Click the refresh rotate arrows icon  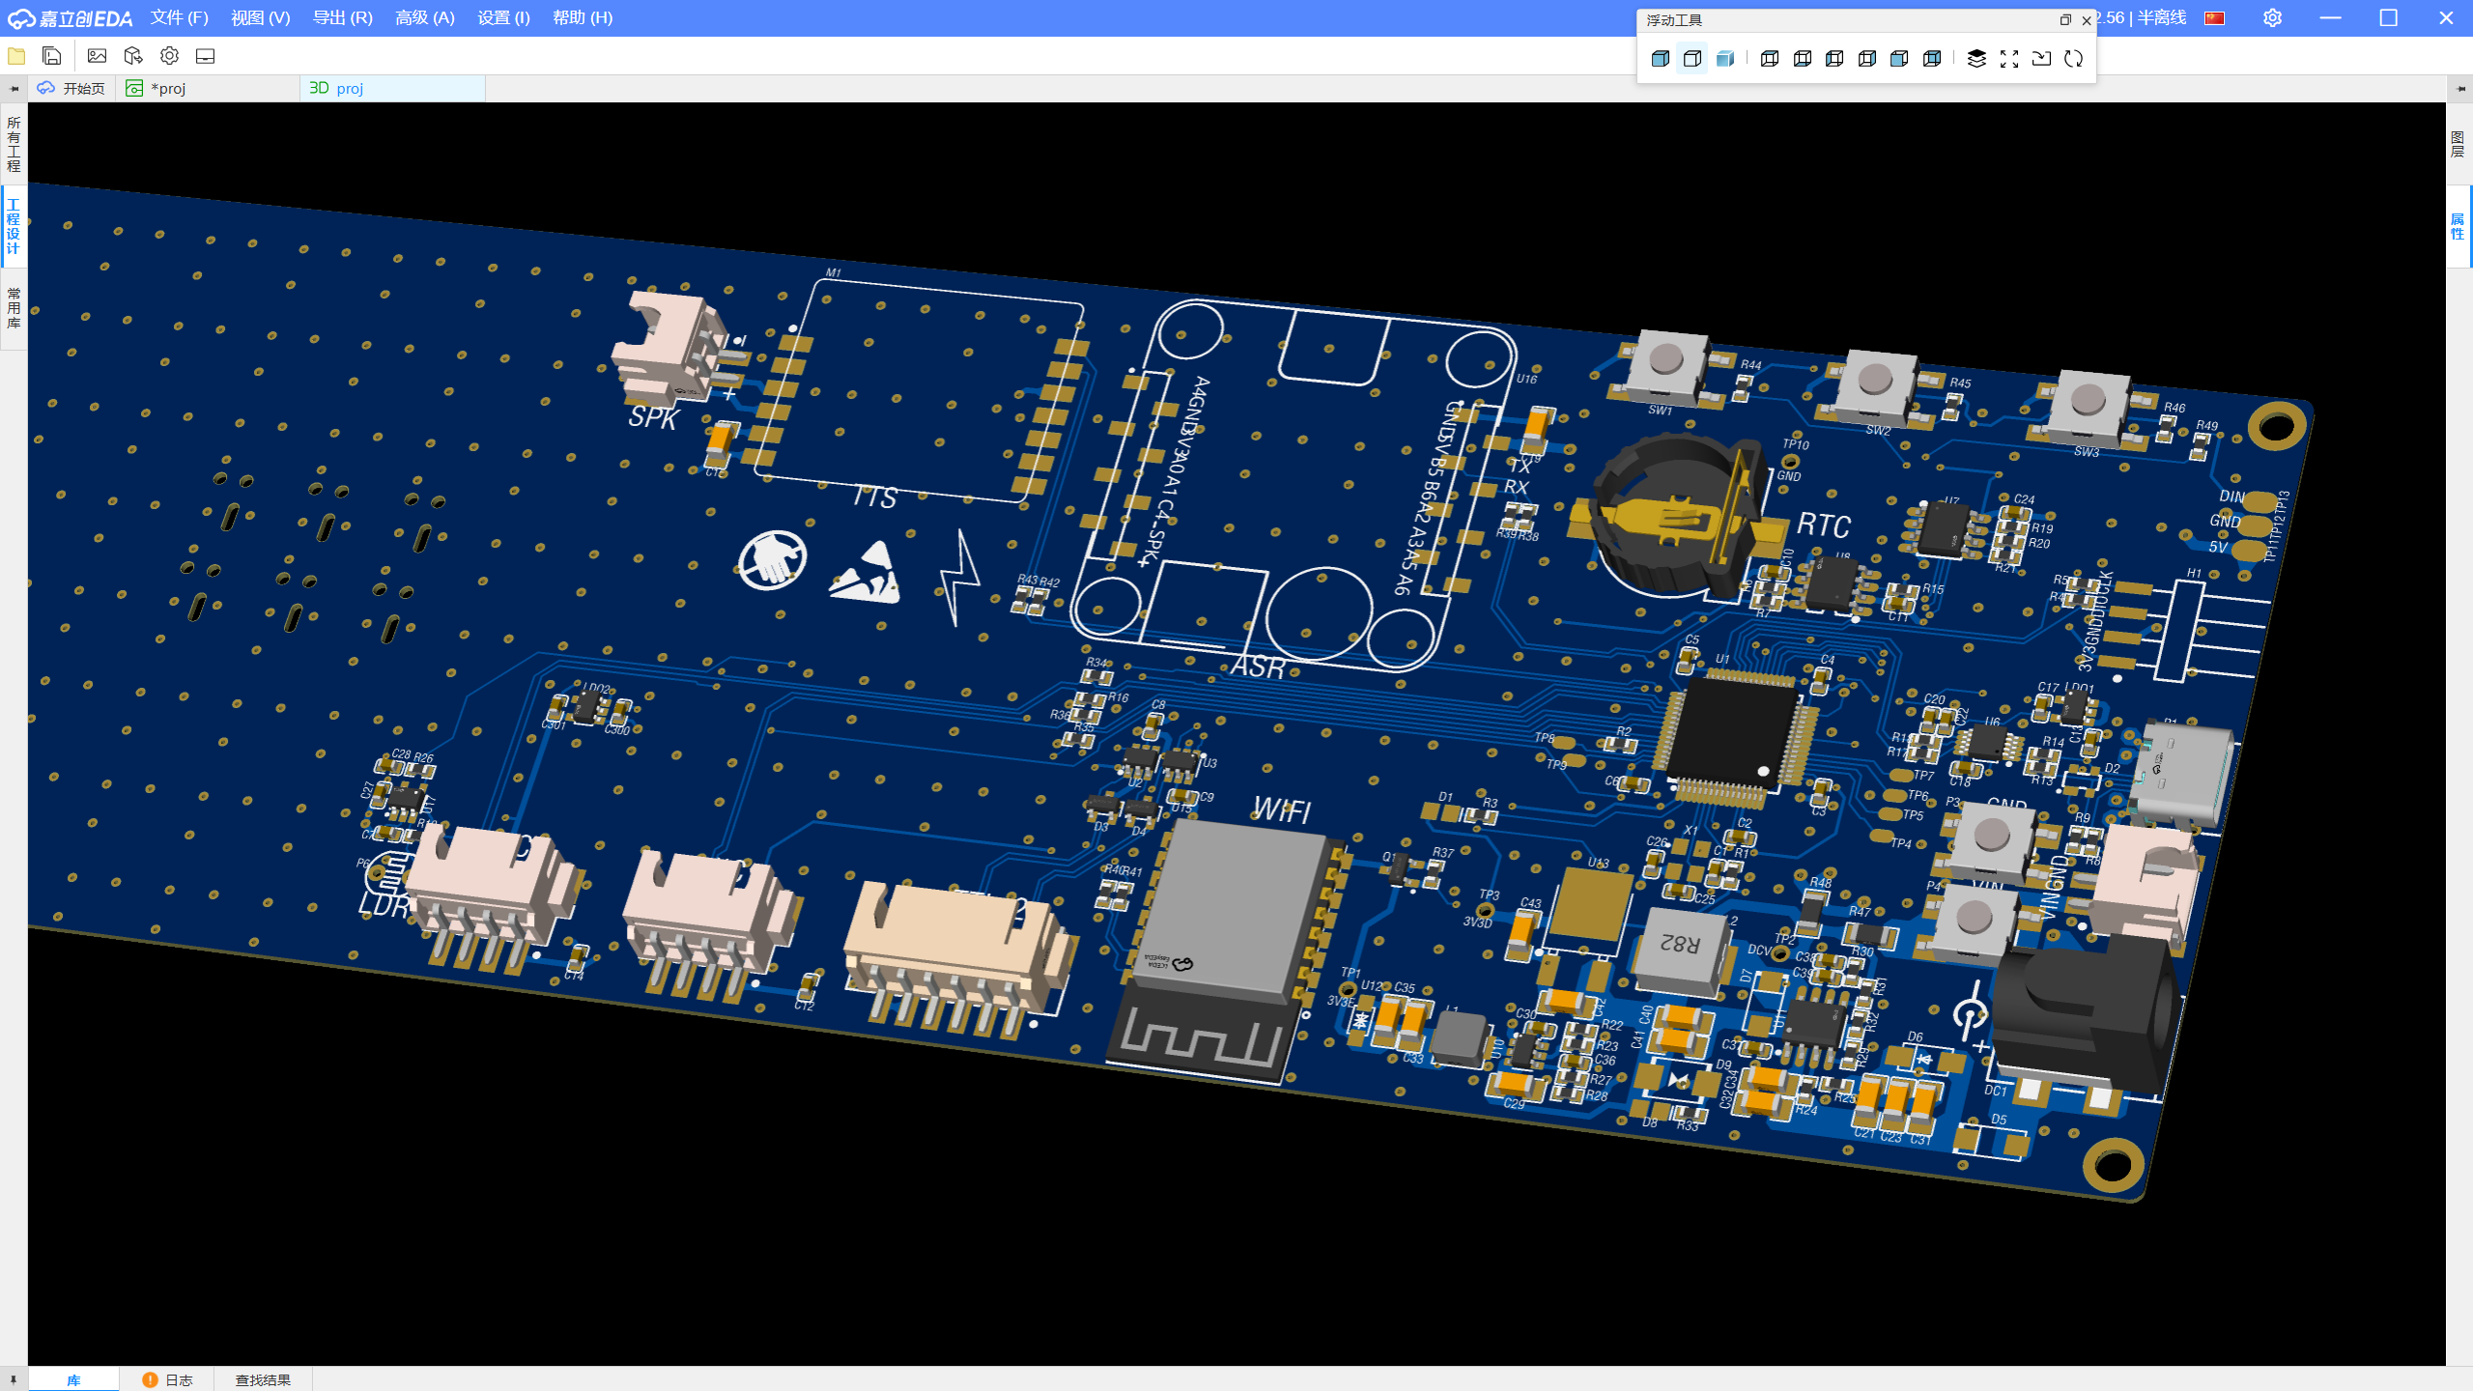[x=2074, y=59]
